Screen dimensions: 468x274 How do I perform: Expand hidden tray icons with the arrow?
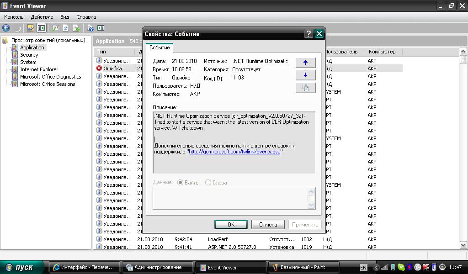click(x=376, y=268)
